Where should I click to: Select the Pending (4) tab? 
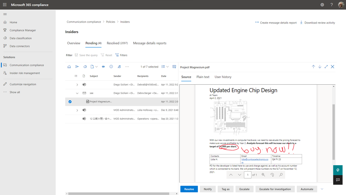pyautogui.click(x=94, y=43)
